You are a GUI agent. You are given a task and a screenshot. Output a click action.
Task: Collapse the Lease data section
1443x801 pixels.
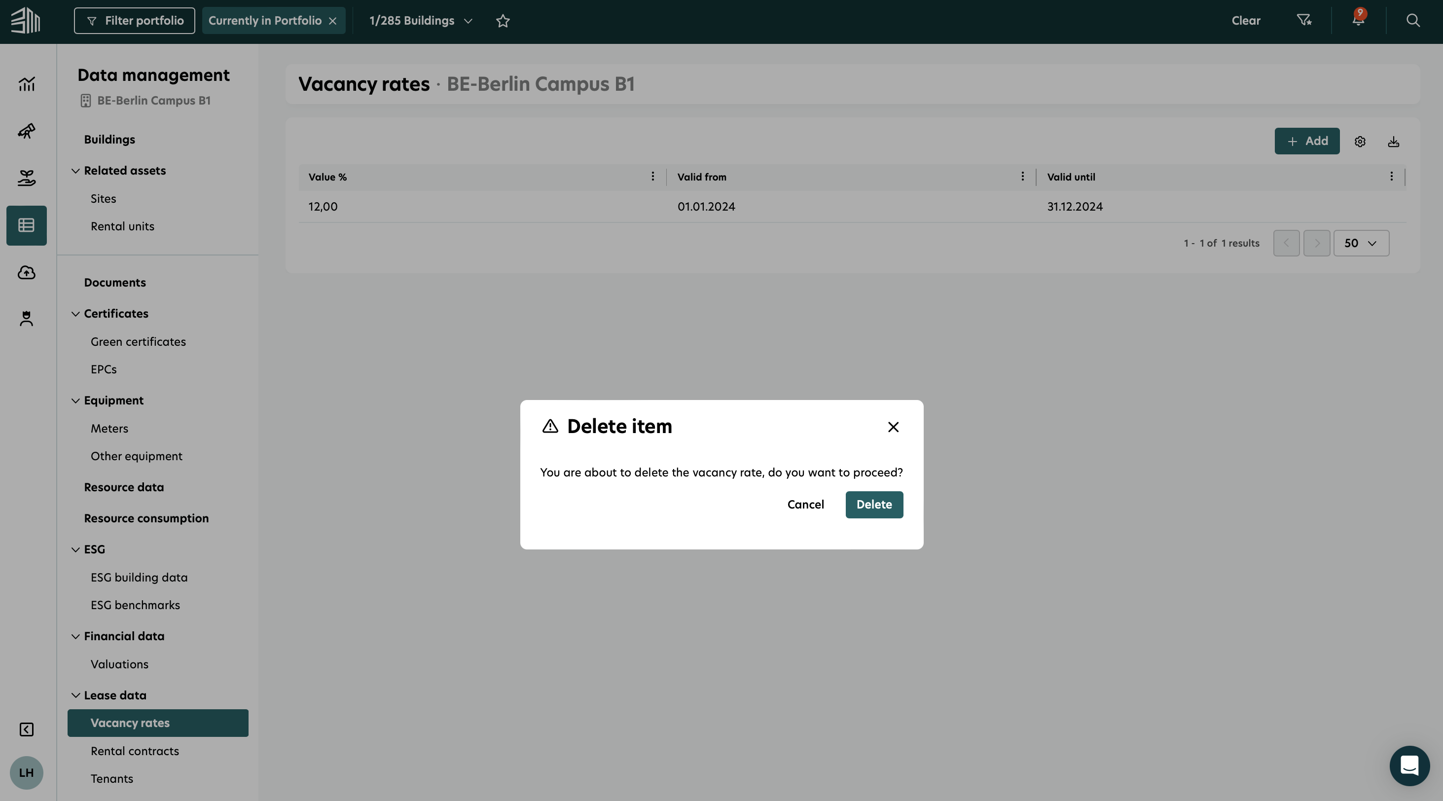click(75, 695)
